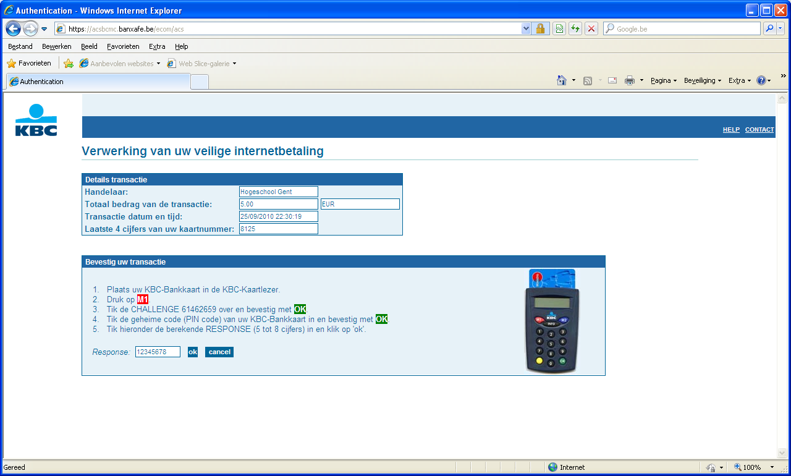This screenshot has width=791, height=476.
Task: Click the new tab button
Action: click(x=200, y=82)
